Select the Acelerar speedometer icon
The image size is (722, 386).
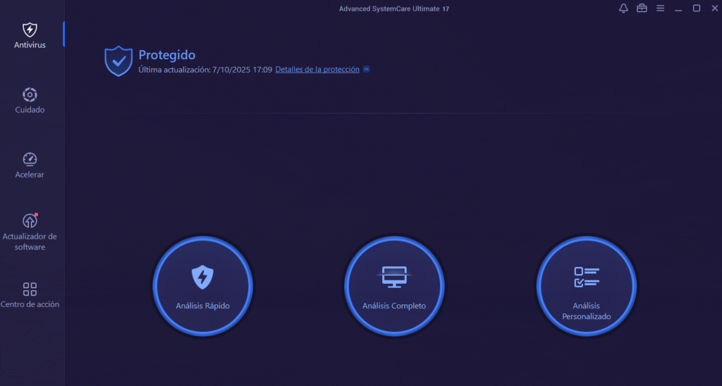(x=30, y=159)
